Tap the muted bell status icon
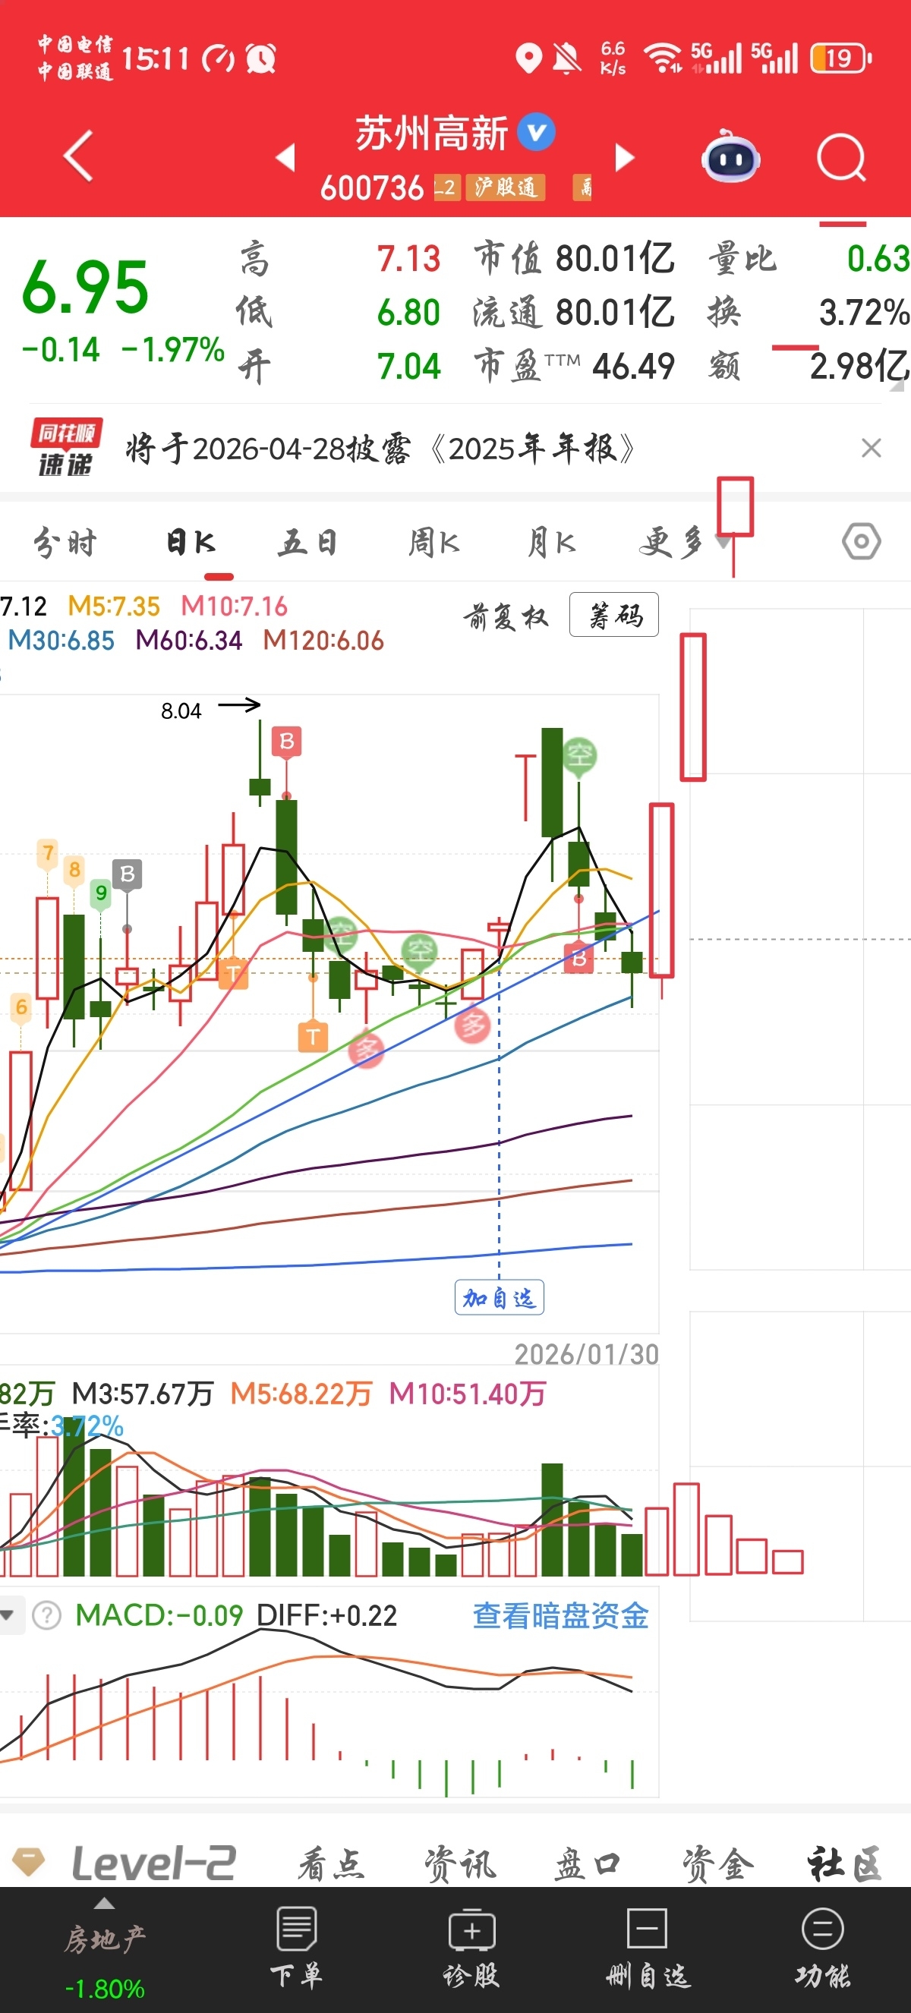911x2013 pixels. point(568,58)
